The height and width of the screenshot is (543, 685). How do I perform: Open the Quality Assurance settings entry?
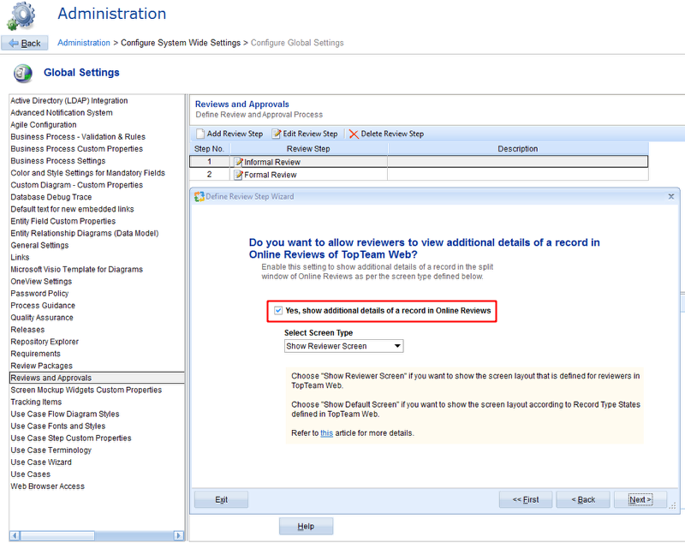(44, 317)
